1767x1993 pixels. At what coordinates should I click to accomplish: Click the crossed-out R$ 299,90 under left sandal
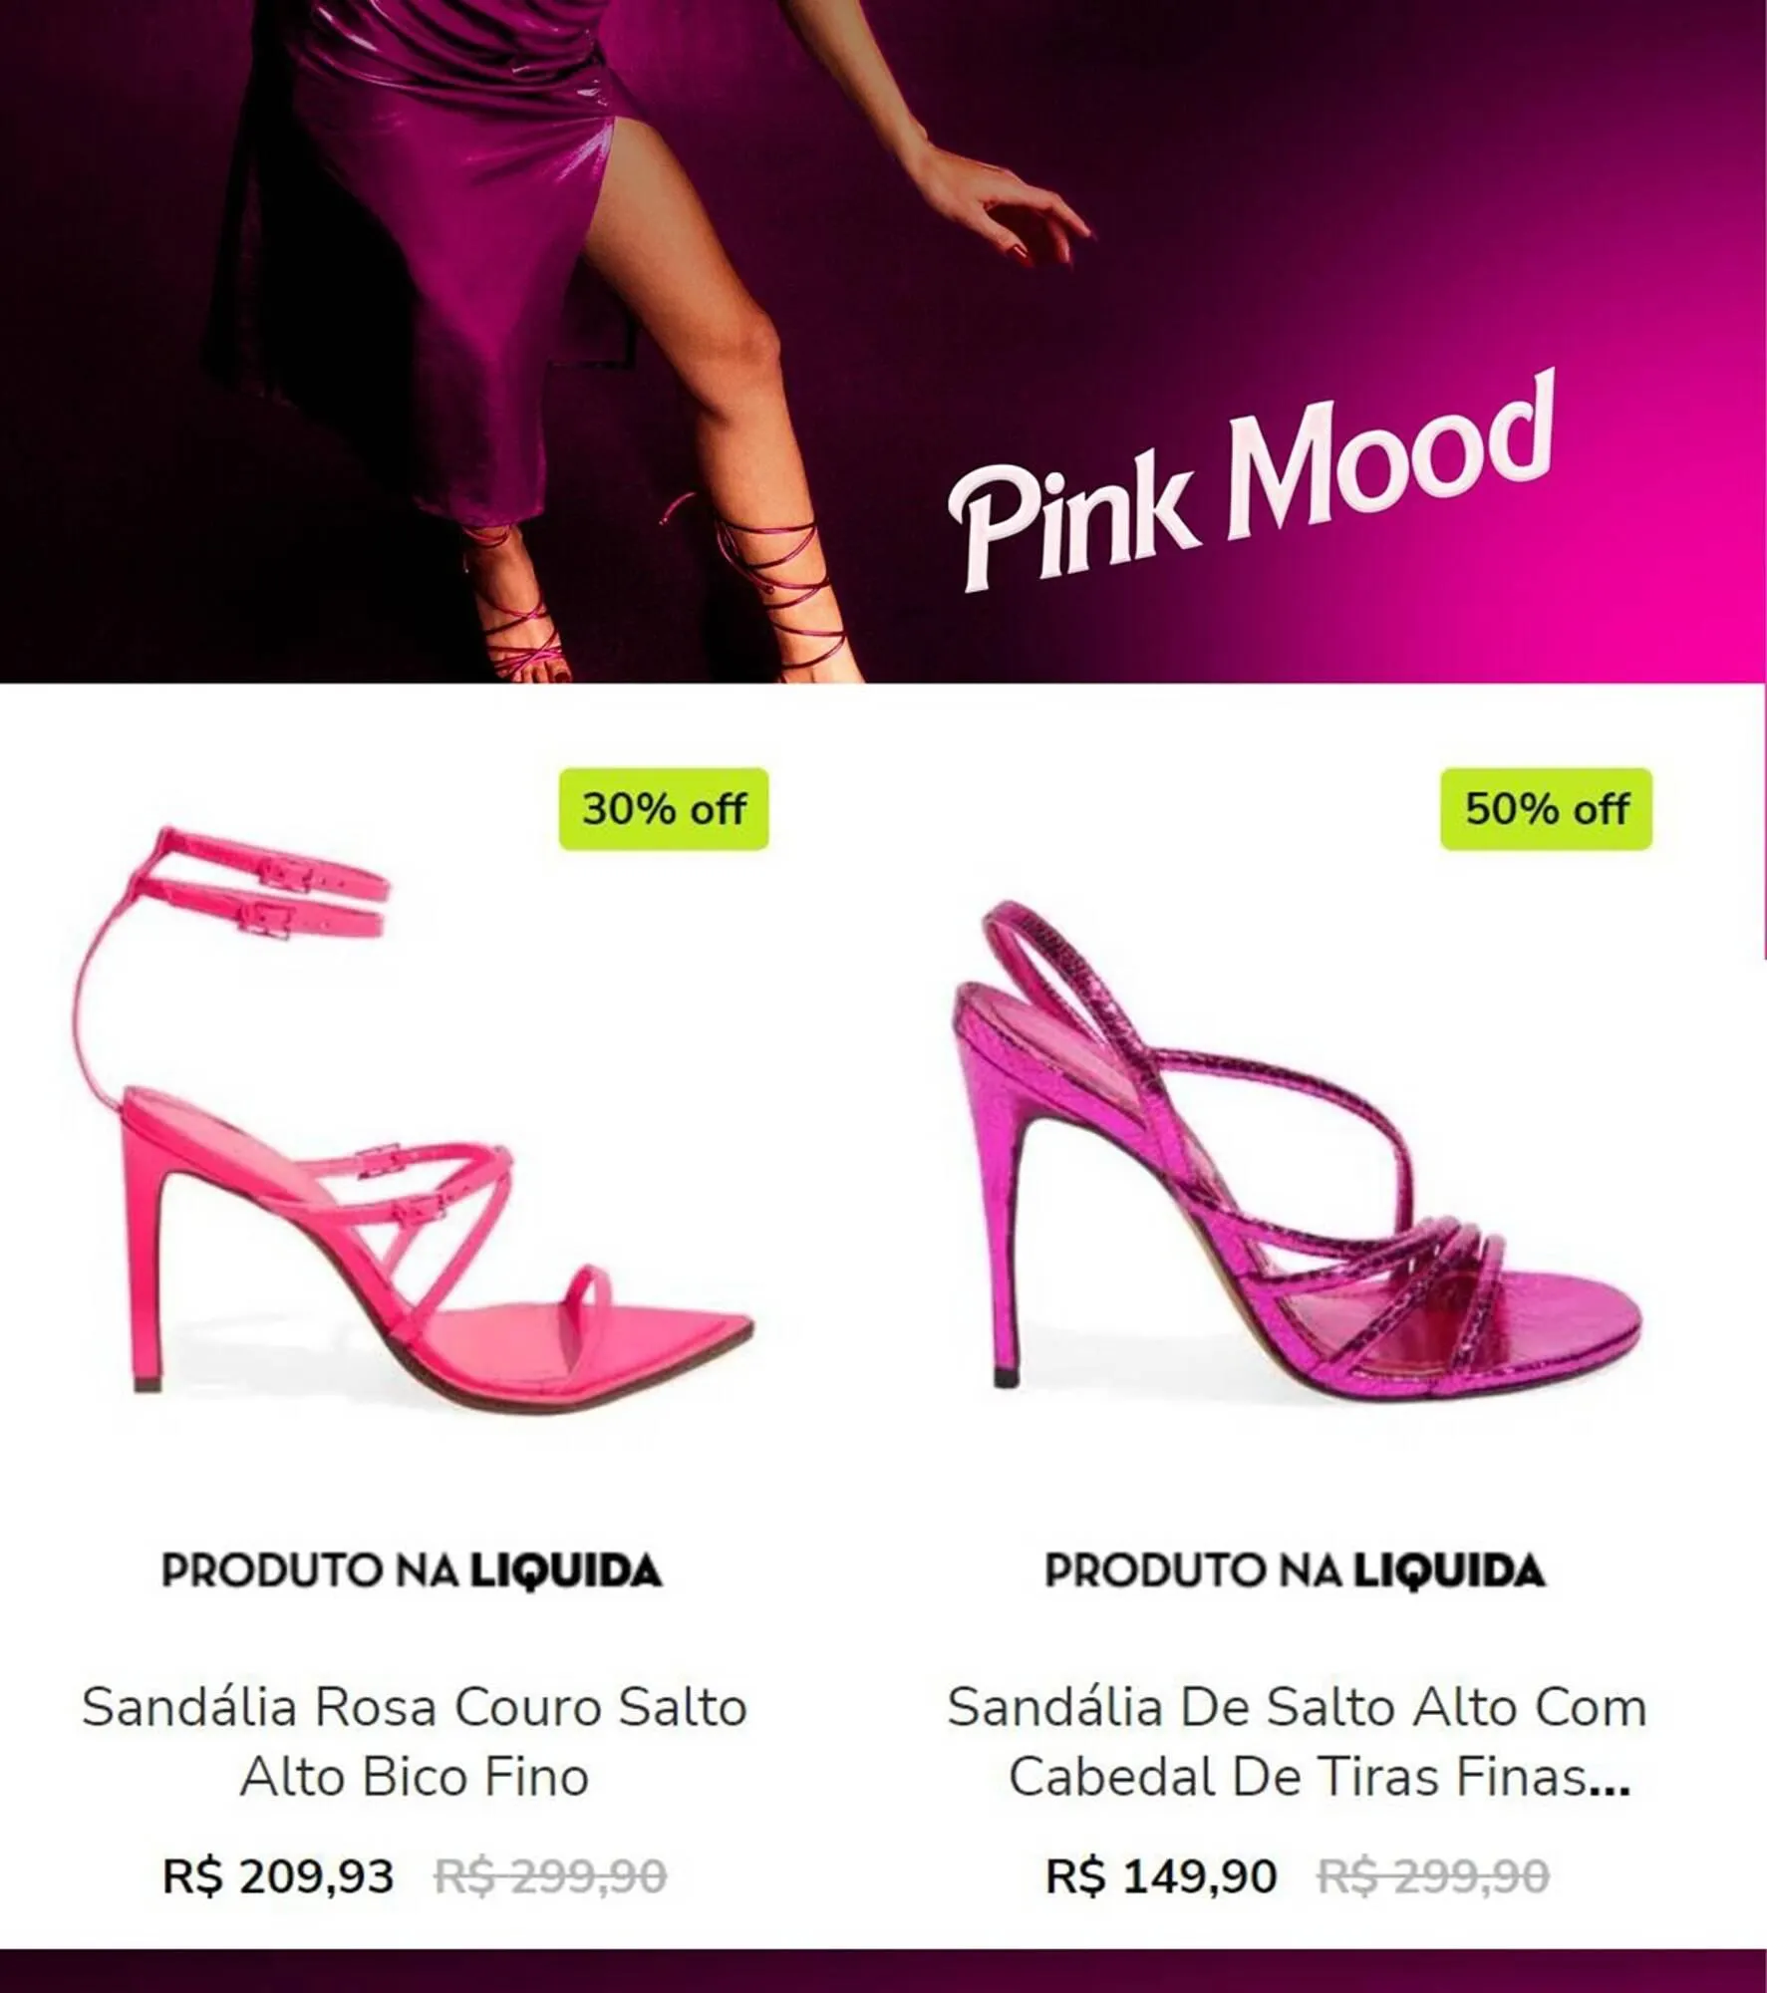click(x=550, y=1876)
